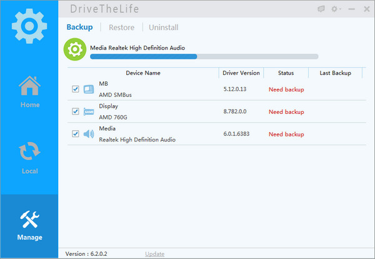Click driver version 8.782.0.0
Screen dimensions: 375x259
click(235, 111)
